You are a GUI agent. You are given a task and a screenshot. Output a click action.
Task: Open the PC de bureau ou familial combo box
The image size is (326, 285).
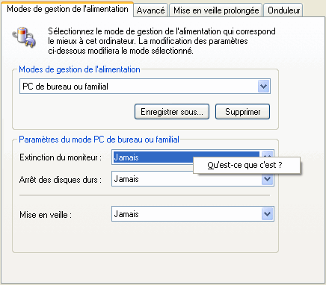[x=145, y=87]
